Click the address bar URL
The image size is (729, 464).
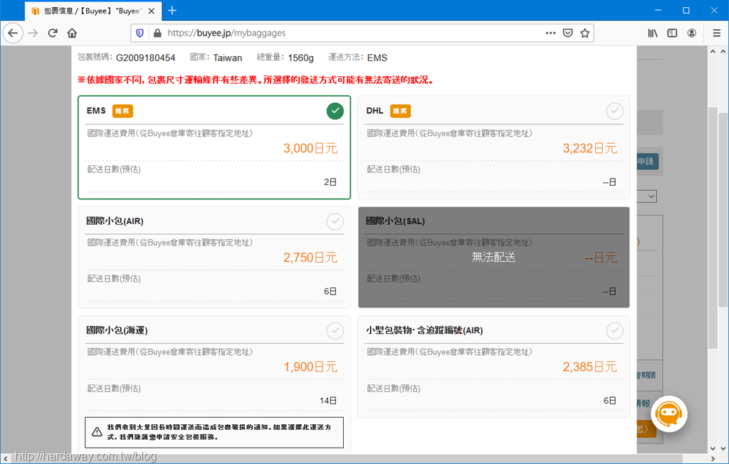(226, 33)
